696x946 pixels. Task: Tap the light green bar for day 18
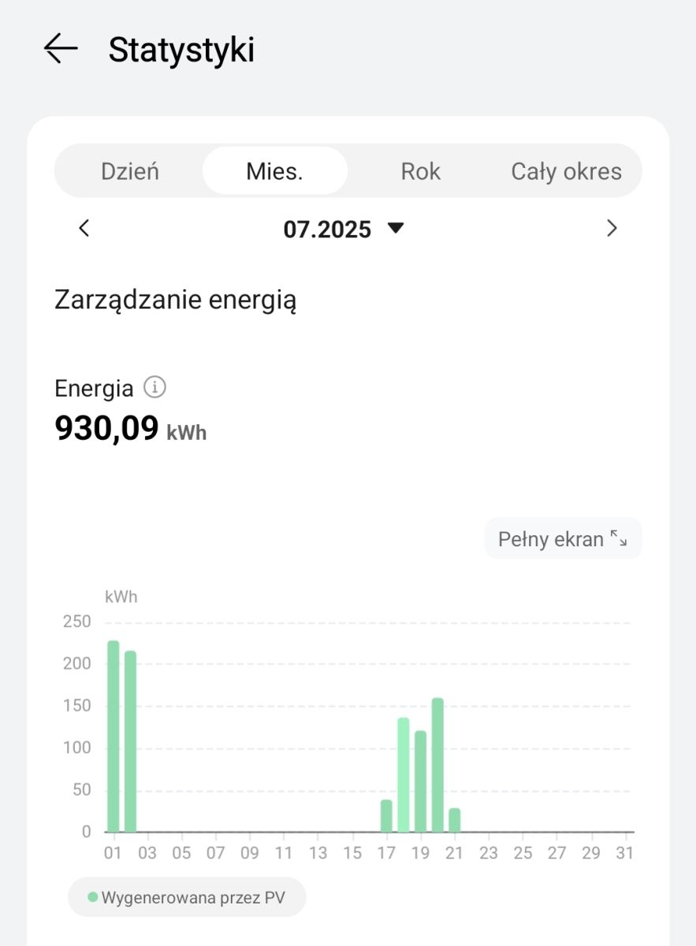(404, 775)
